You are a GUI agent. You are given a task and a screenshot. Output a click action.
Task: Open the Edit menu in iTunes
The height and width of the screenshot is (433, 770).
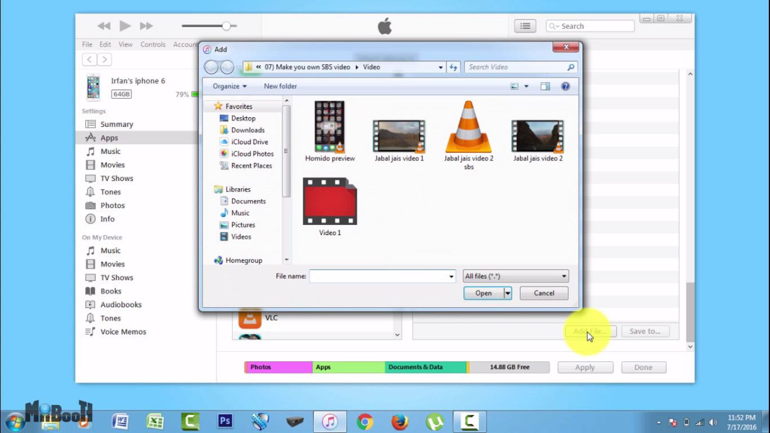(x=105, y=45)
